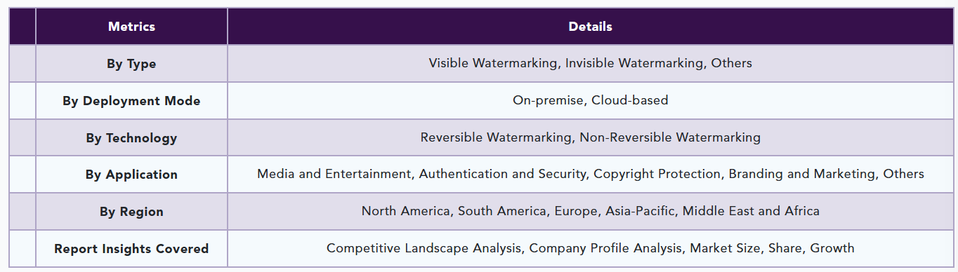Viewport: 958px width, 272px height.
Task: Click the empty cell beside By Deployment Mode
Action: [22, 101]
